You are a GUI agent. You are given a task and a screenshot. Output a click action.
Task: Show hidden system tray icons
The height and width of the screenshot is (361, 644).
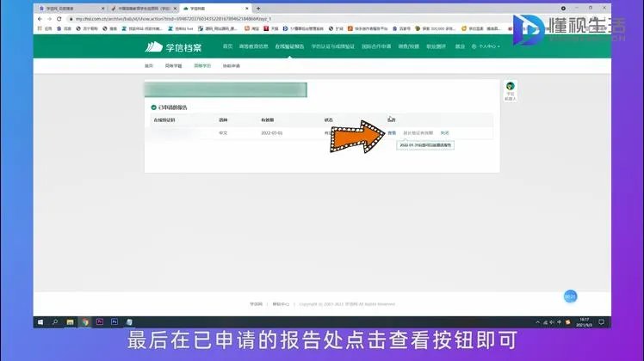tap(537, 322)
